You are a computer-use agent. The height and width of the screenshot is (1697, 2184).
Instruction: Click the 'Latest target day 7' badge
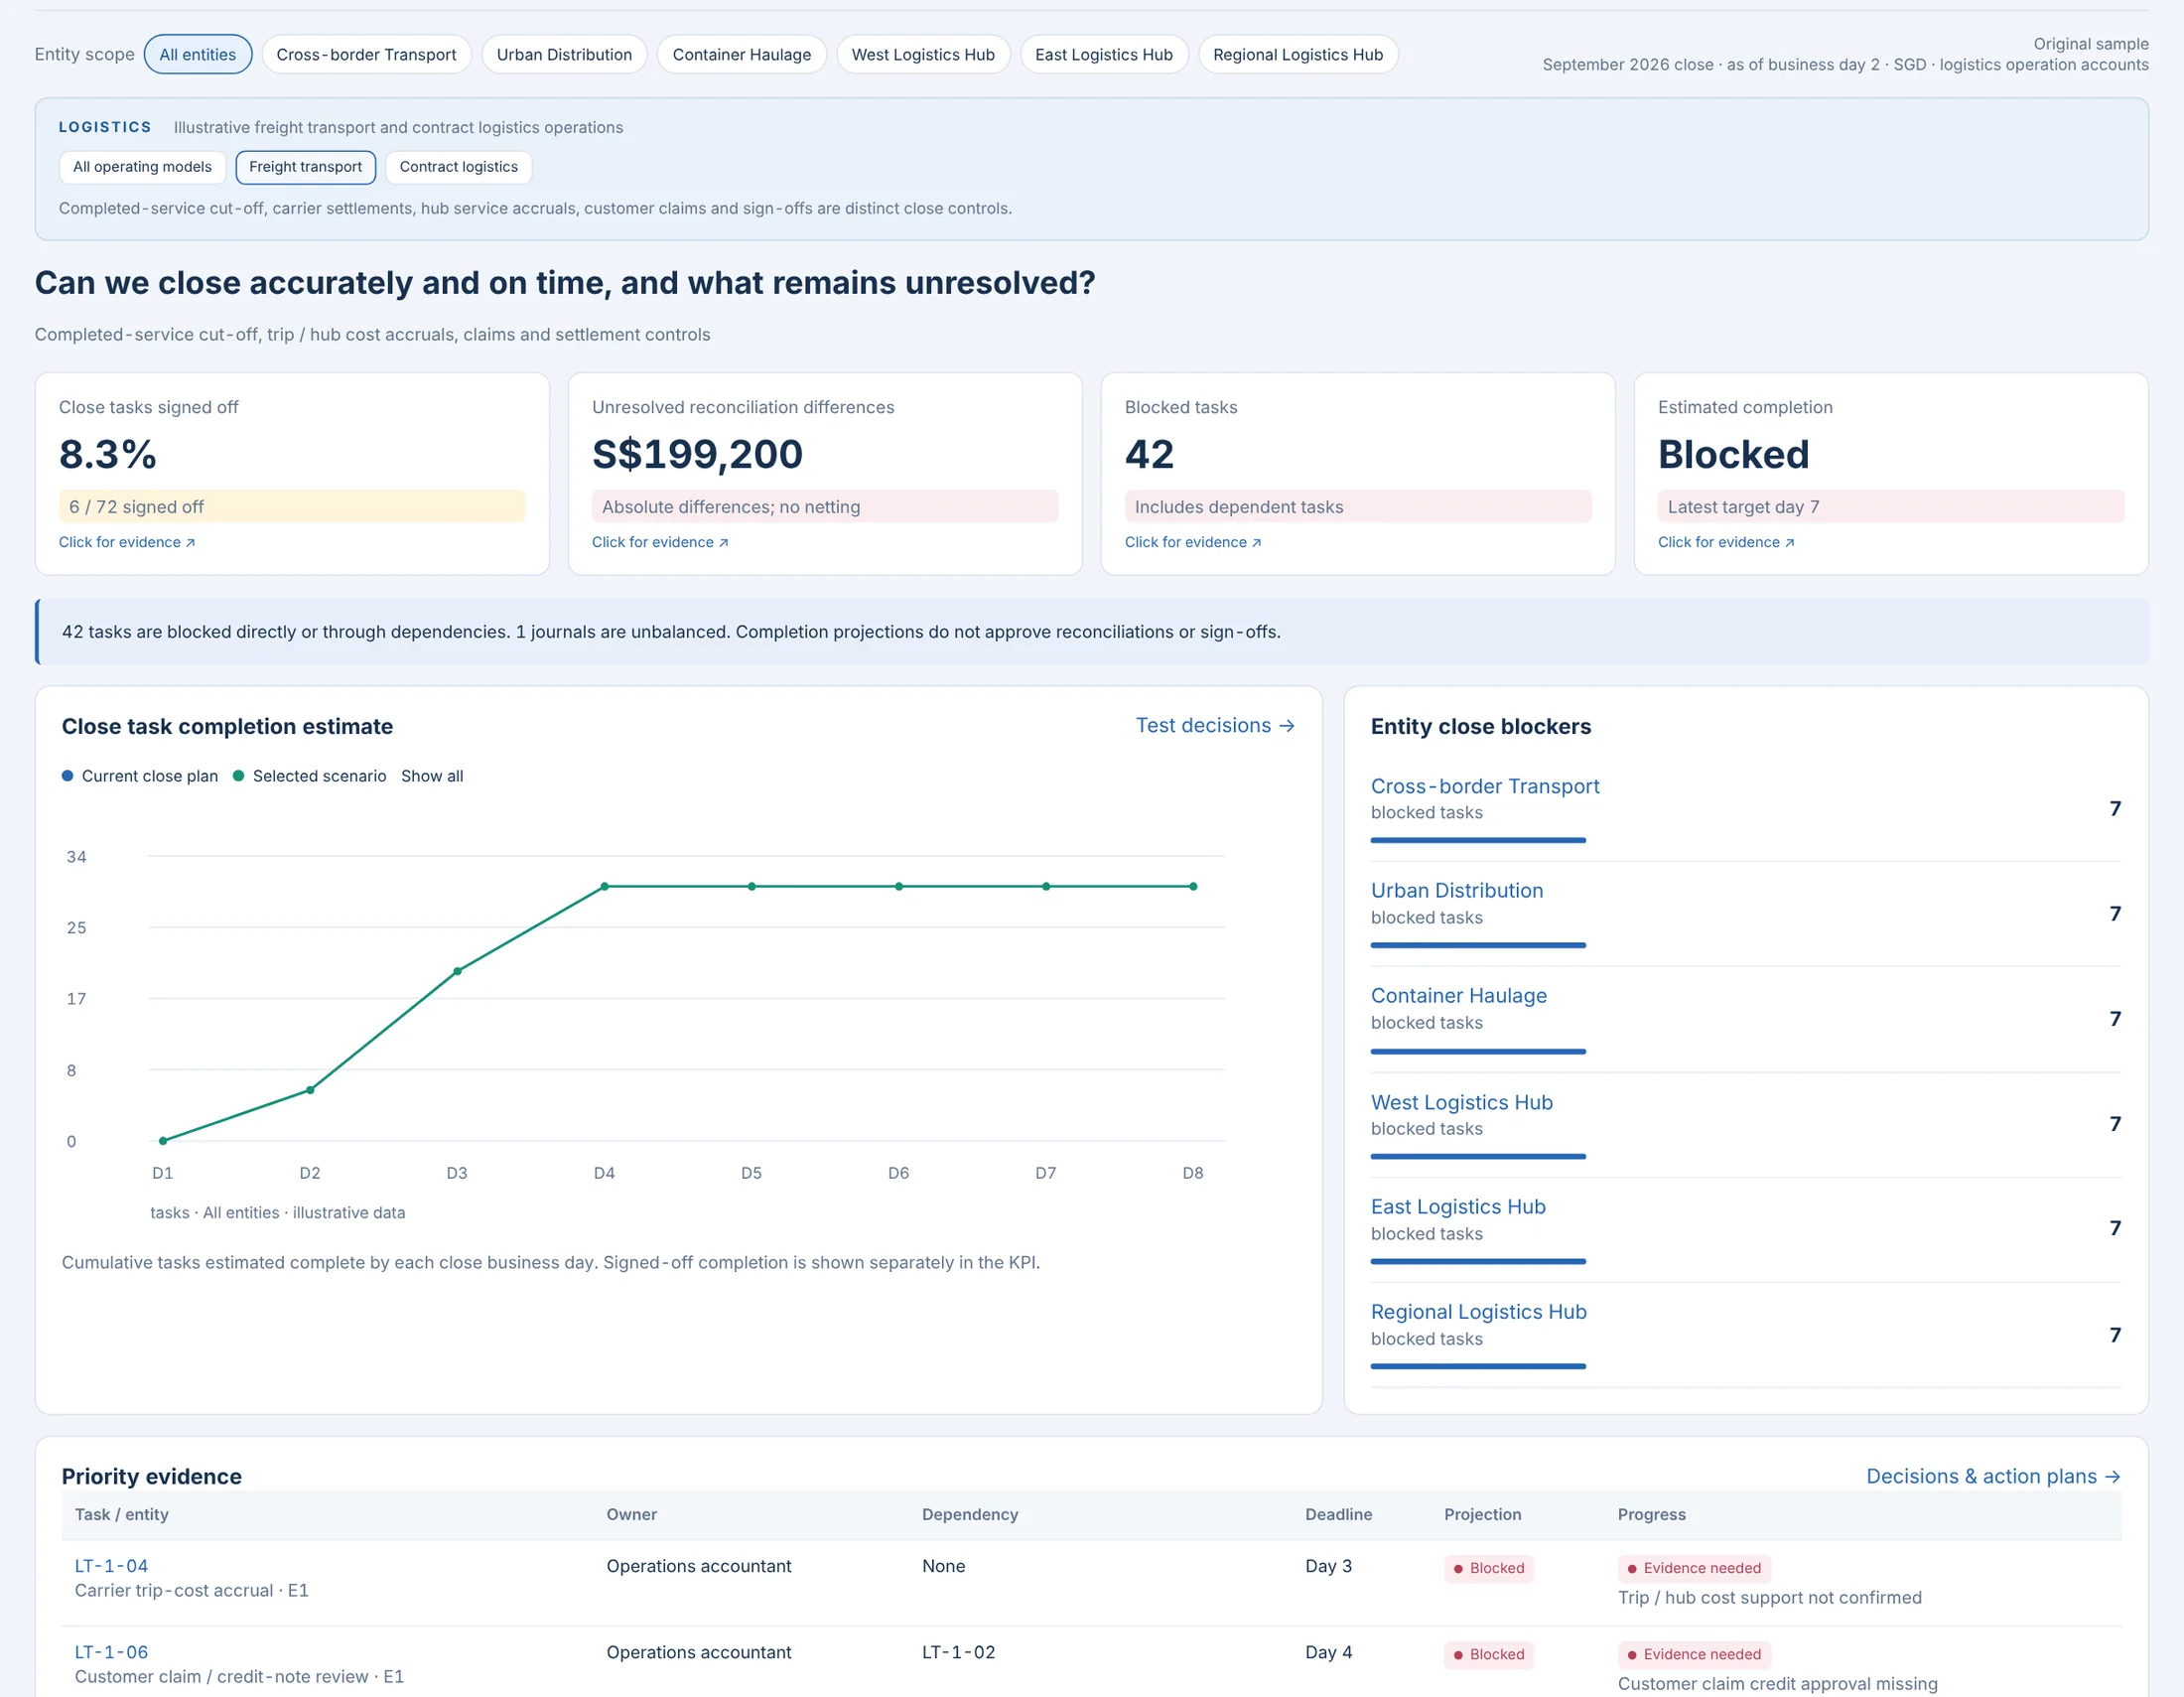click(1890, 506)
